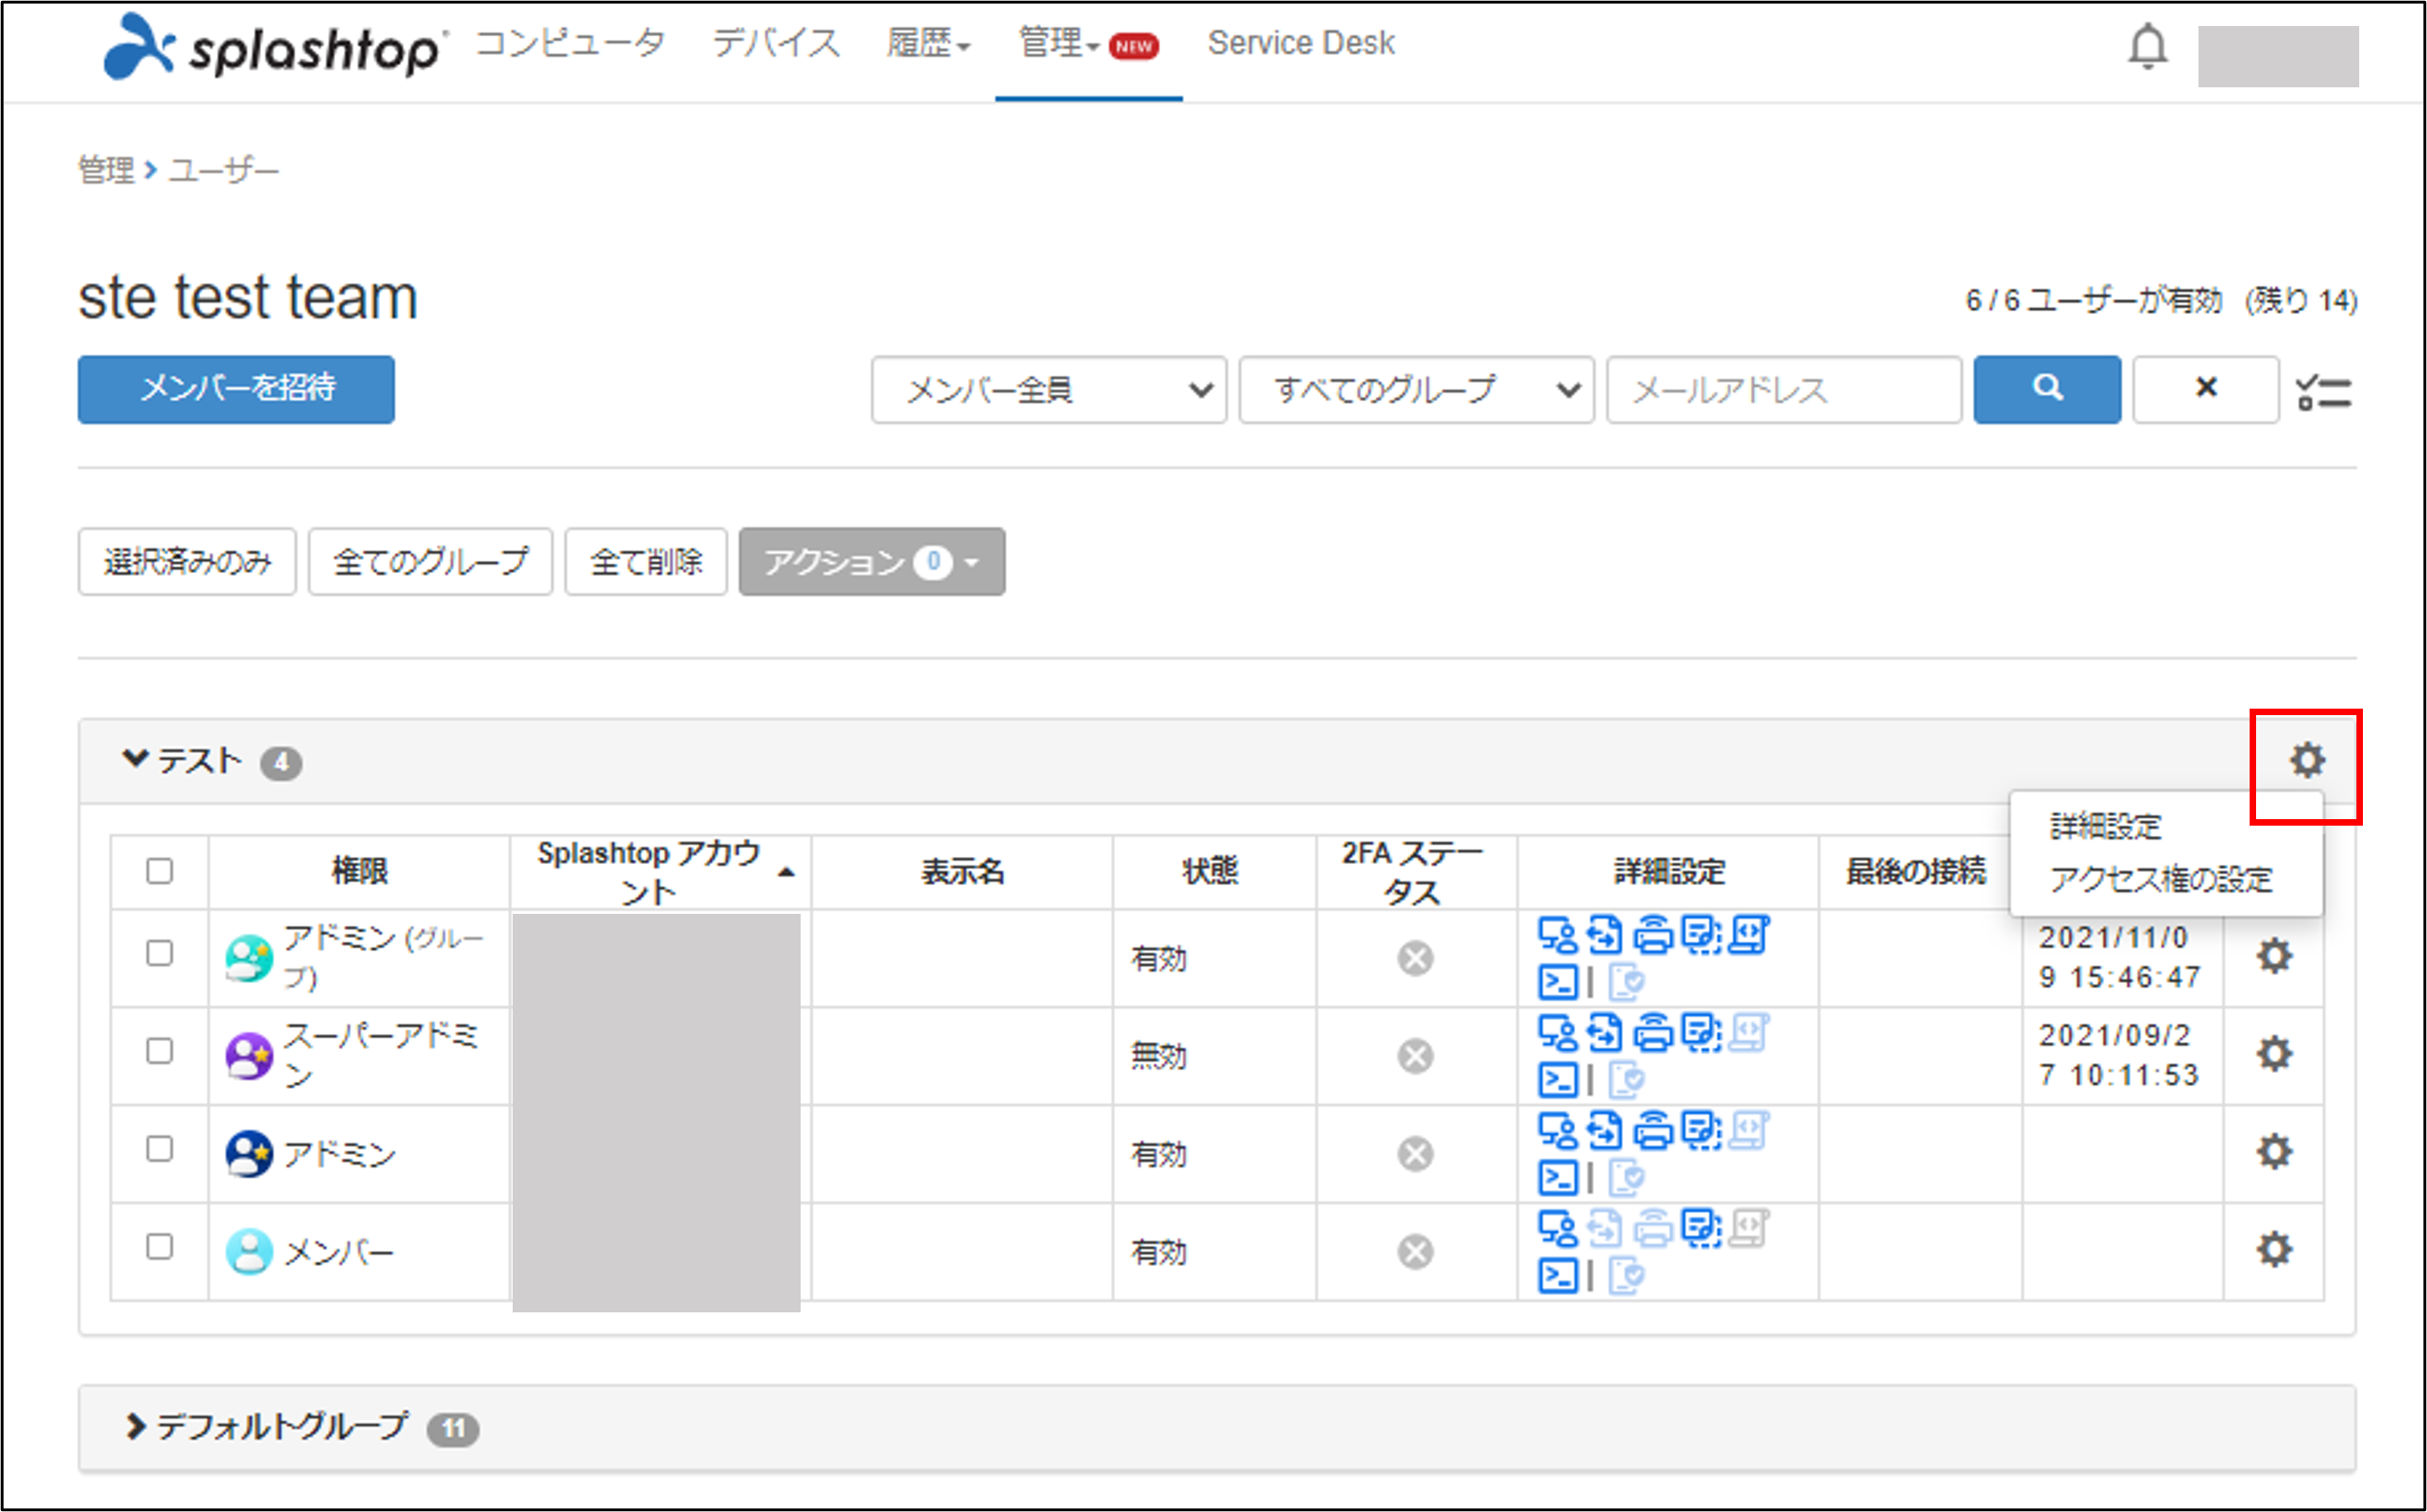Viewport: 2427px width, 1512px height.
Task: Open gear menu for アドミン (グループ) row
Action: tap(2273, 956)
